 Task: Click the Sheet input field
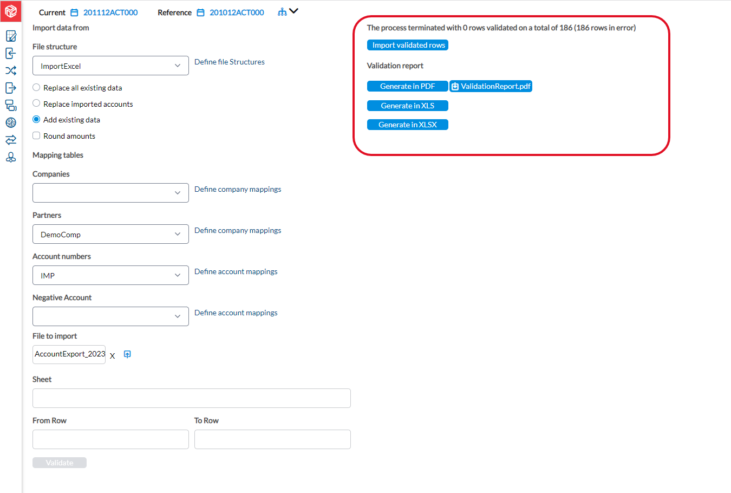[x=192, y=398]
